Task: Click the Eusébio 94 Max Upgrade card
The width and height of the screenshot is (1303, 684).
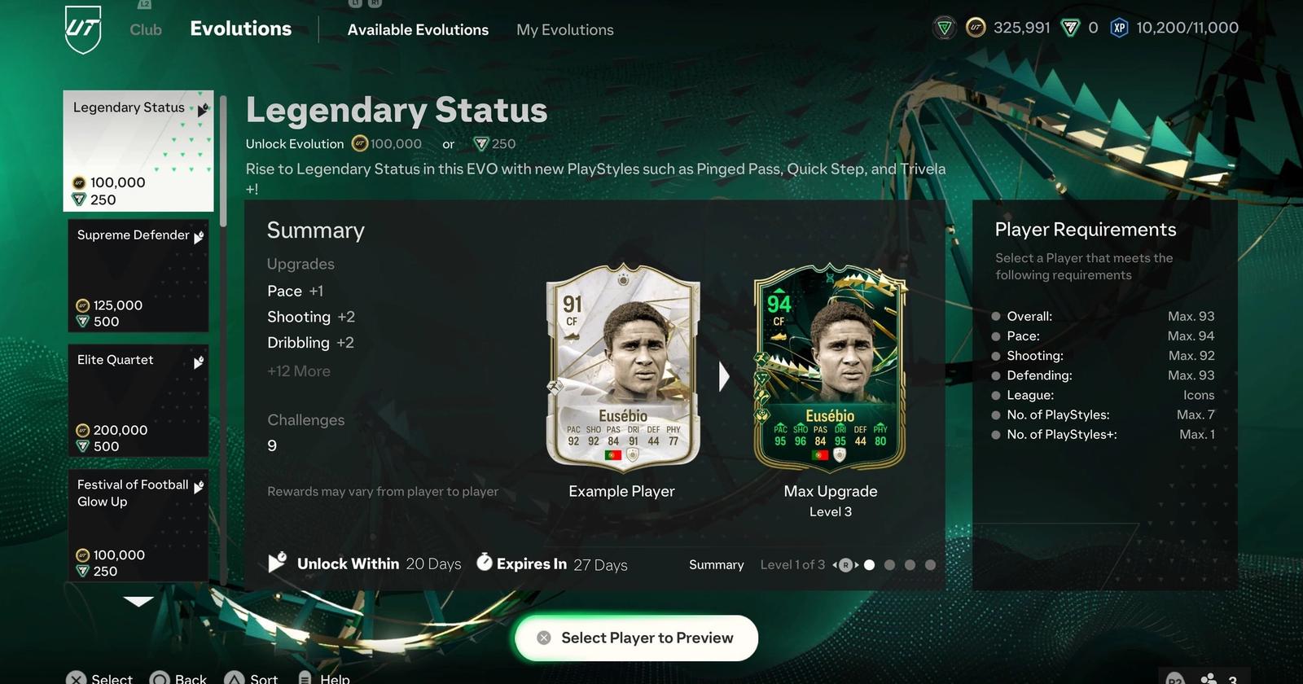Action: (x=830, y=368)
